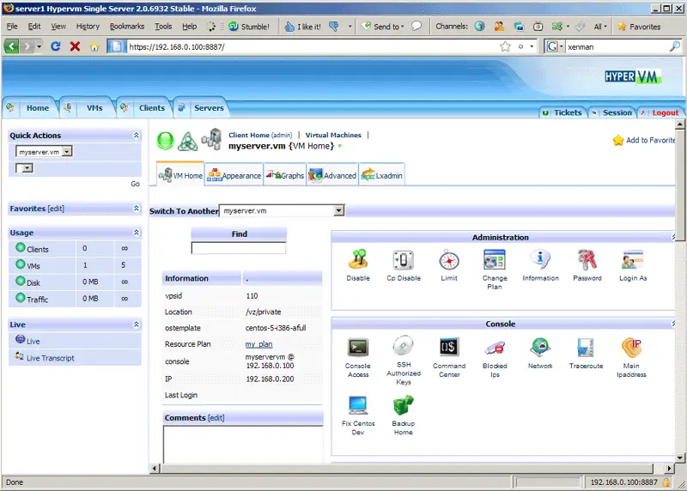Open the Limit compass icon
This screenshot has height=491, width=687.
pos(449,260)
